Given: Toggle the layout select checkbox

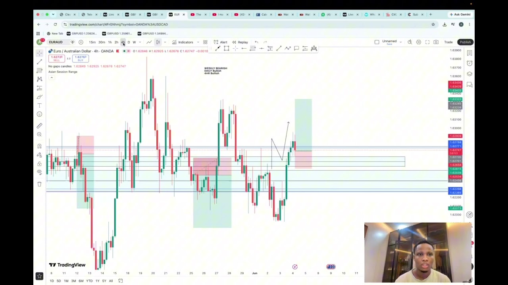Looking at the screenshot, I should [377, 42].
